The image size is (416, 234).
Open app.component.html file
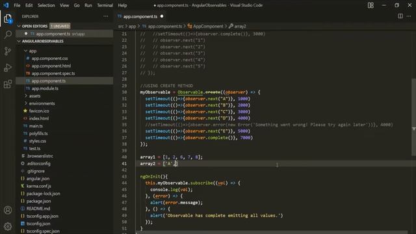51,66
